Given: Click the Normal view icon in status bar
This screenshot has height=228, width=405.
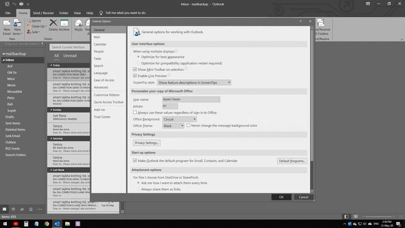Looking at the screenshot, I should [x=346, y=217].
